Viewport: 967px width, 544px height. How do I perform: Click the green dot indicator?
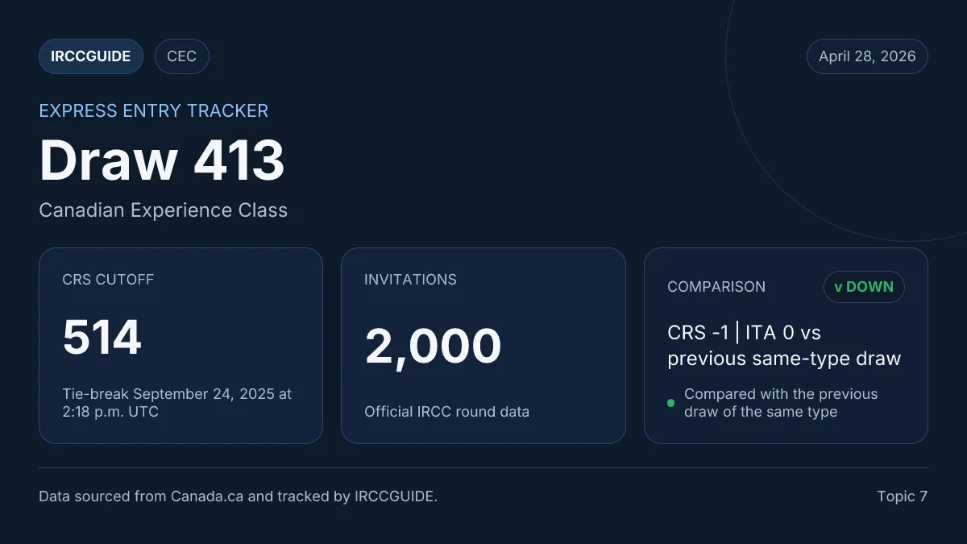point(670,403)
